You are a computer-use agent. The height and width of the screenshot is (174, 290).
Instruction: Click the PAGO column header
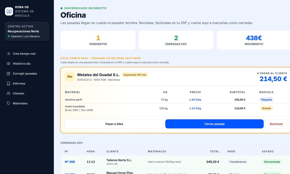point(231,151)
